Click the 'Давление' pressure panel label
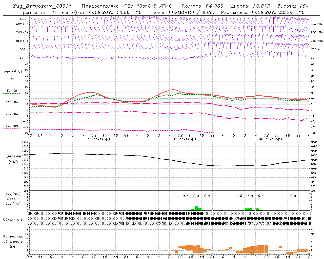324x259 pixels. 13,156
